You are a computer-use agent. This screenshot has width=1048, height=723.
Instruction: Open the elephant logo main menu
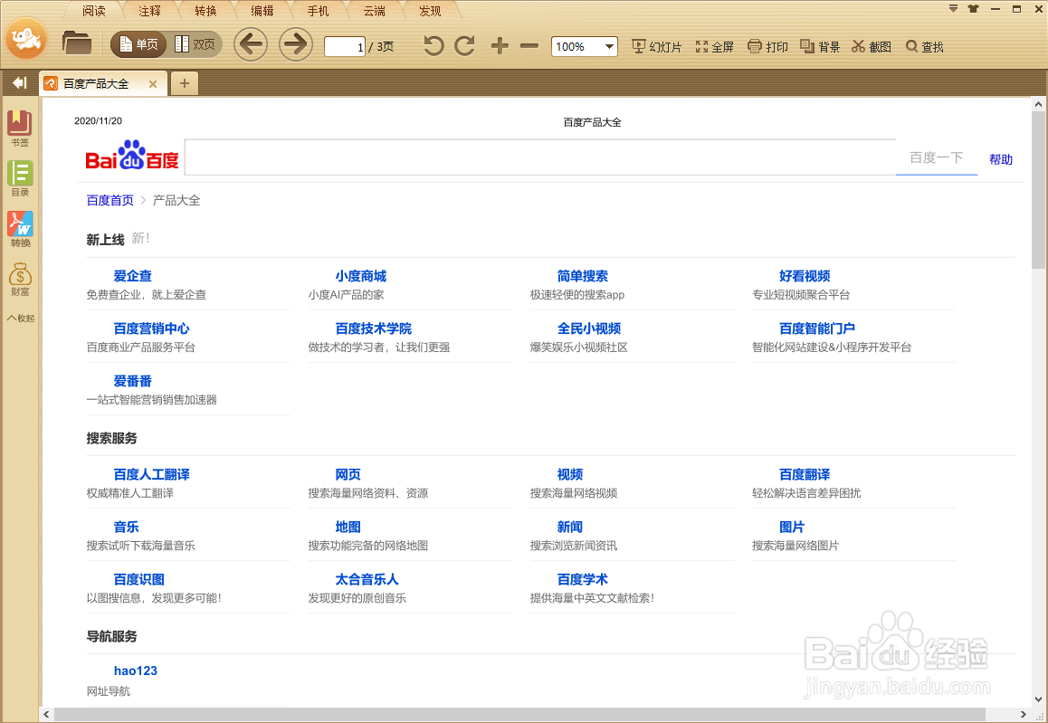coord(26,39)
